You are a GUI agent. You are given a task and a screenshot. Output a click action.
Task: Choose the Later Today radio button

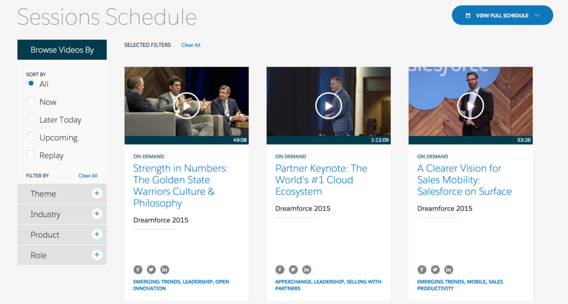pos(31,119)
